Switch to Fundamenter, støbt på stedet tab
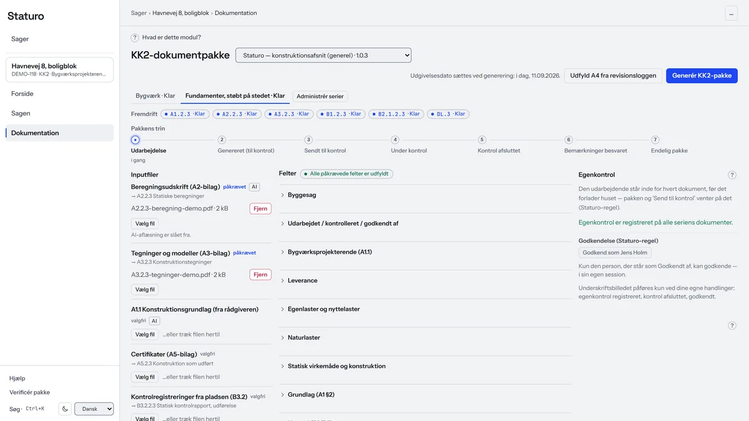 235,96
